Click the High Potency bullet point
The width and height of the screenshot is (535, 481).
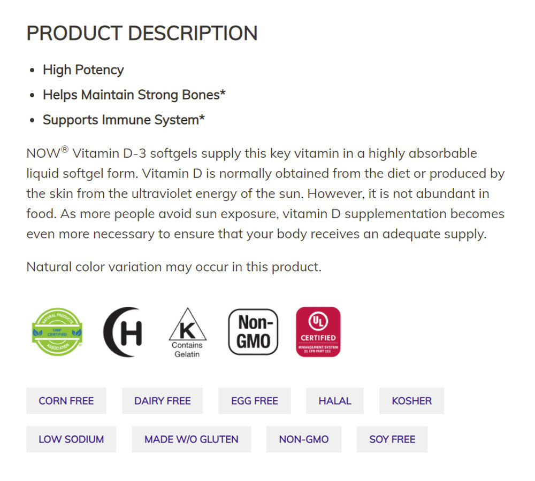click(x=83, y=70)
